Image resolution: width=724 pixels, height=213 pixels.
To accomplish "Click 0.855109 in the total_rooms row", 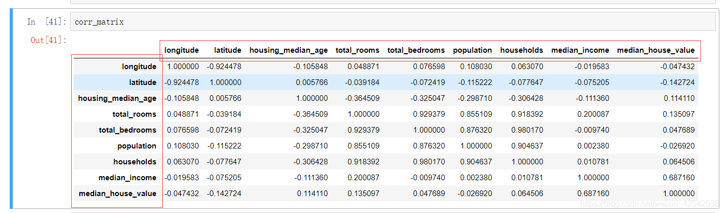I will click(476, 114).
